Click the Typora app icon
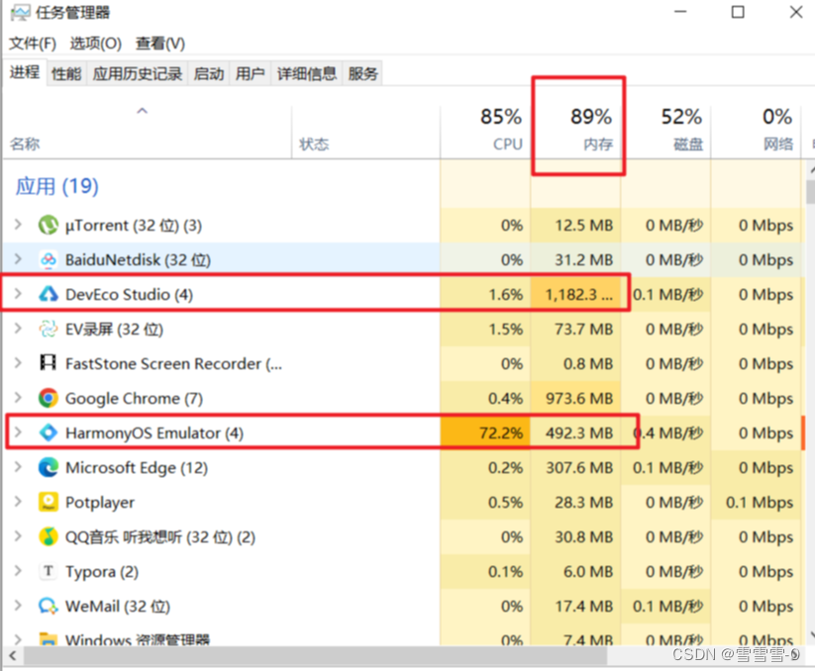The width and height of the screenshot is (815, 671). [x=48, y=571]
